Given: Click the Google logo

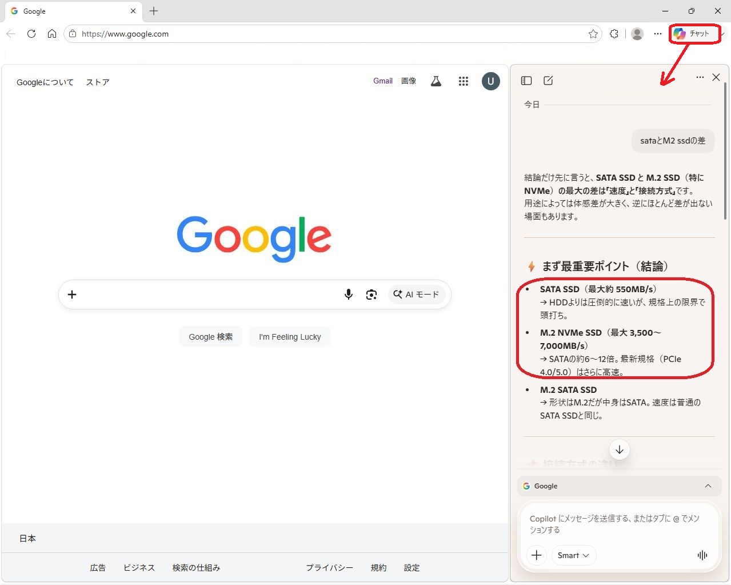Looking at the screenshot, I should point(254,239).
